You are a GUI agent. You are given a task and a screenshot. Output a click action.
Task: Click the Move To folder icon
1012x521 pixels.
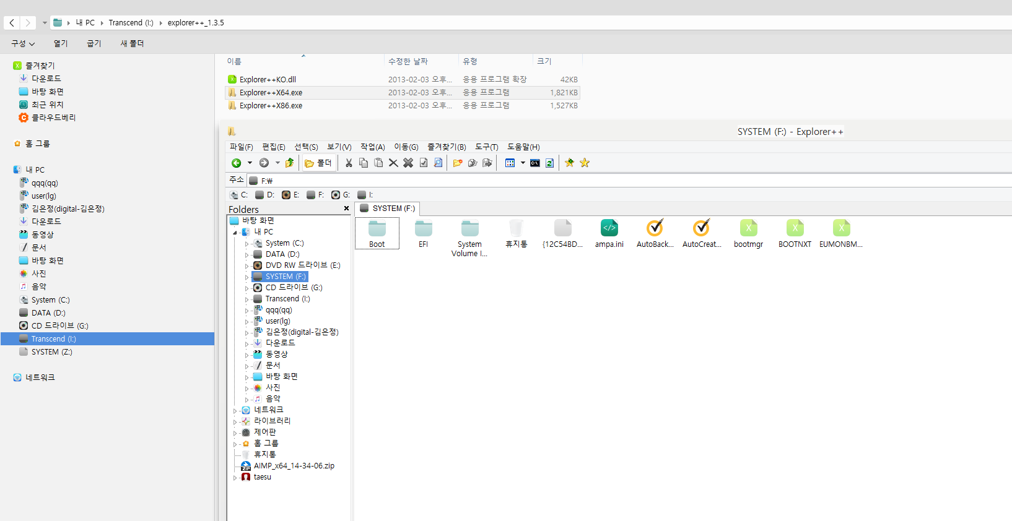pos(487,163)
